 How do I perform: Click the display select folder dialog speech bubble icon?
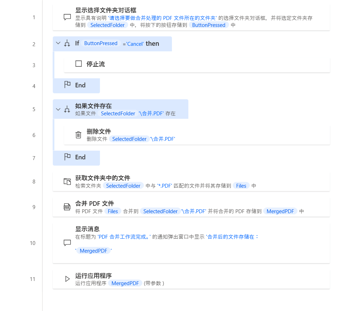[67, 17]
